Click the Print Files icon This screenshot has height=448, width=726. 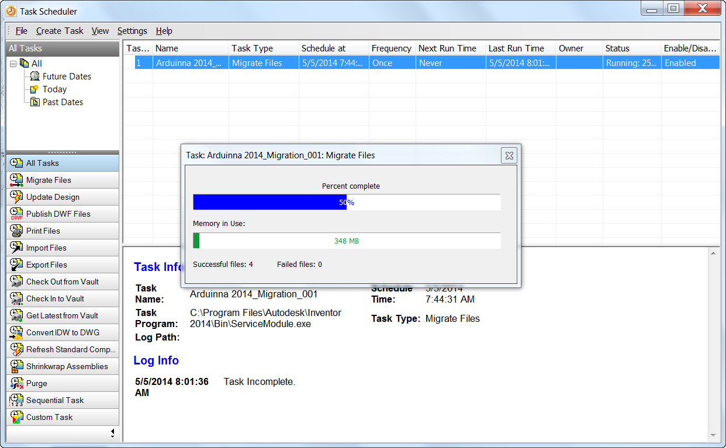point(16,231)
